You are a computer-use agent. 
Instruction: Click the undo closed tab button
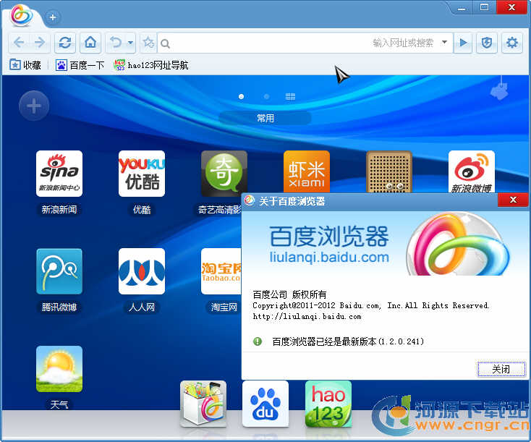[x=116, y=43]
